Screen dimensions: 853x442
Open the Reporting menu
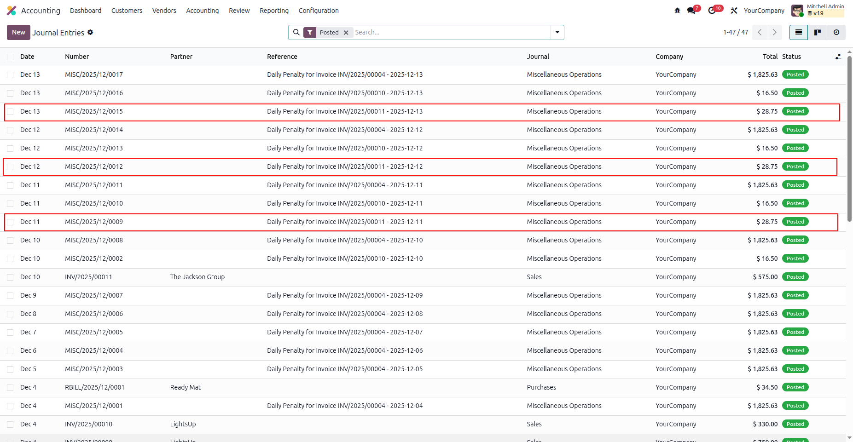coord(274,11)
